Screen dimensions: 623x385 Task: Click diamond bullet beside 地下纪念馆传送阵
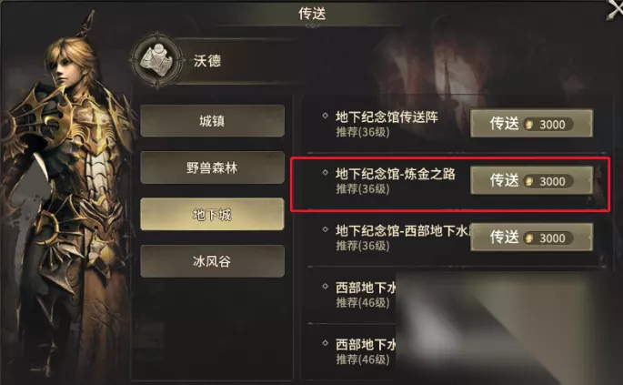click(x=325, y=116)
